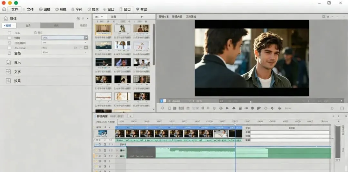
Task: Select the blue clip header bar on video track
Action: (x=179, y=128)
